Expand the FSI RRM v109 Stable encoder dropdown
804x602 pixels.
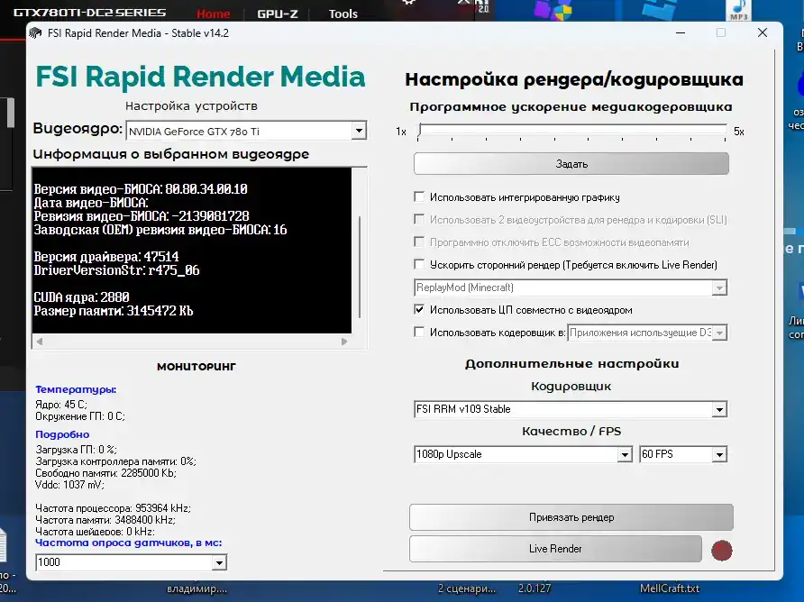pyautogui.click(x=719, y=409)
